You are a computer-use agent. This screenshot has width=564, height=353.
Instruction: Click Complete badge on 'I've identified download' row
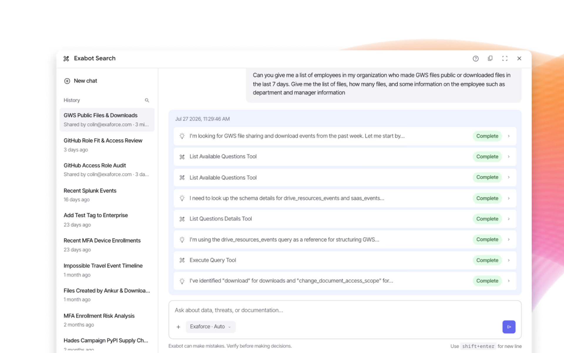pyautogui.click(x=487, y=281)
